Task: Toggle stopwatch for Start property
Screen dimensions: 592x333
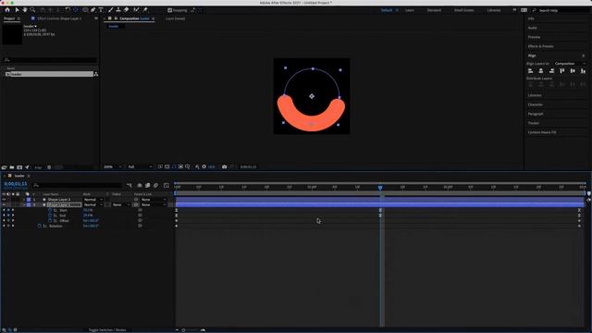Action: tap(50, 210)
